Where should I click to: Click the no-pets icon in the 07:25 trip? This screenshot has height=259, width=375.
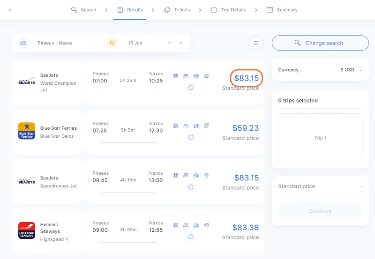[206, 126]
